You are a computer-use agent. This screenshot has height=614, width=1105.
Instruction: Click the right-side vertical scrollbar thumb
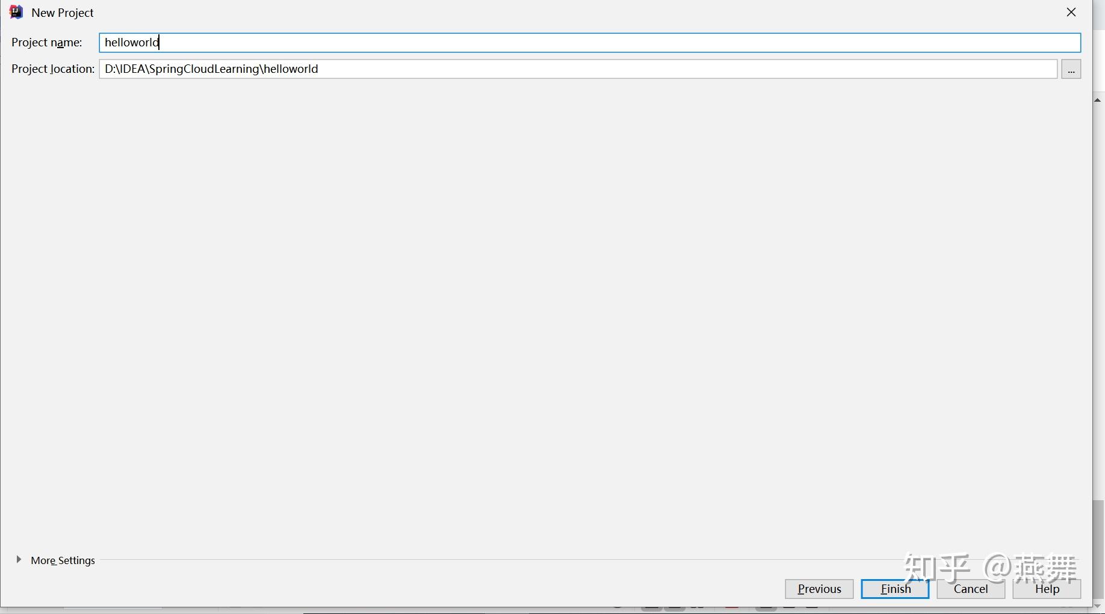[x=1098, y=550]
